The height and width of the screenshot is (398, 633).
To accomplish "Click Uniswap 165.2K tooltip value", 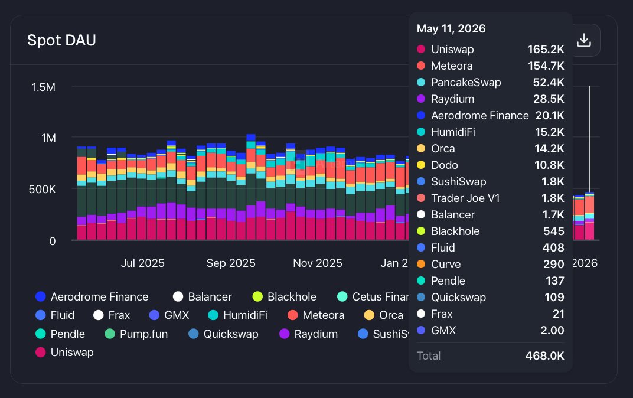I will [x=546, y=49].
